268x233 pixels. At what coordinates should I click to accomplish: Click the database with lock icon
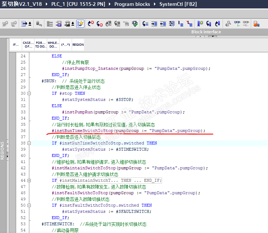(256, 24)
